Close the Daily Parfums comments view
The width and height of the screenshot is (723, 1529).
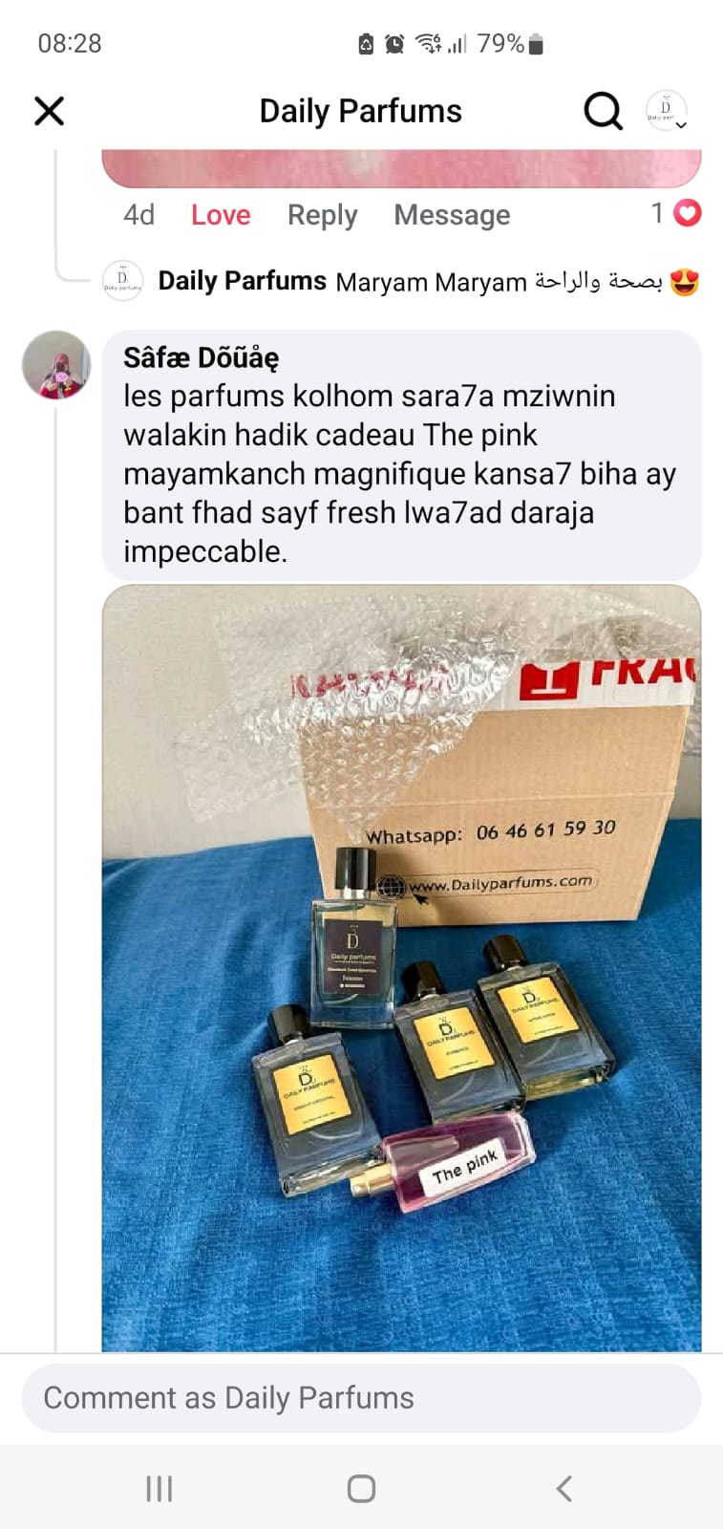(x=49, y=111)
